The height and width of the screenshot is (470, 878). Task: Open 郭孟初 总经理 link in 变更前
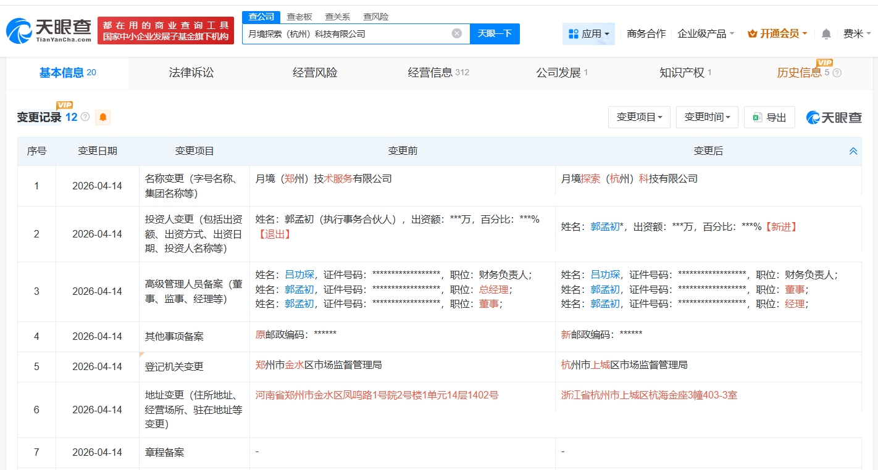coord(299,289)
